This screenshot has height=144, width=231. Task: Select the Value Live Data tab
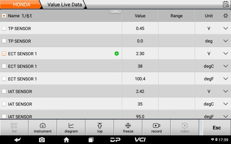[65, 5]
